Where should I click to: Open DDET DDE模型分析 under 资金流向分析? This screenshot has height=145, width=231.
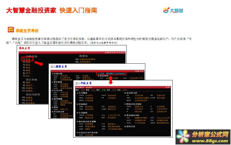pyautogui.click(x=136, y=120)
